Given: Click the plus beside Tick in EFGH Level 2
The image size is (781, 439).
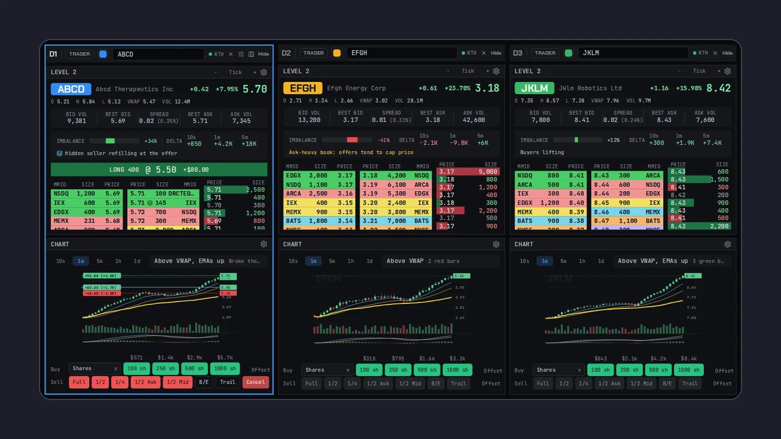Looking at the screenshot, I should (487, 71).
